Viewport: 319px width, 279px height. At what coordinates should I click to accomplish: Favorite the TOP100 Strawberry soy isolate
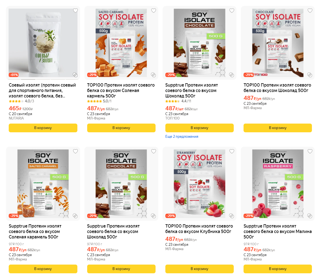click(232, 151)
